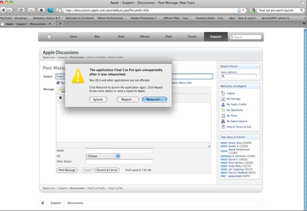Toggle the checkbox below the Subject field
307x211 pixels.
click(58, 83)
